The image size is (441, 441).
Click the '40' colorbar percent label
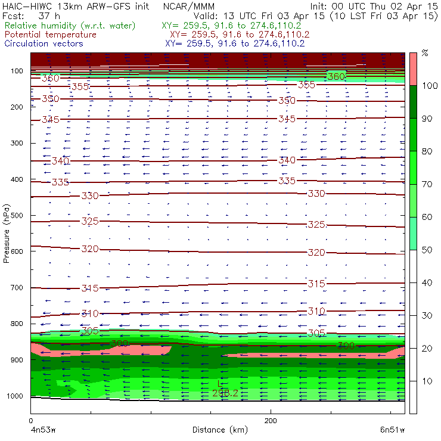point(427,282)
